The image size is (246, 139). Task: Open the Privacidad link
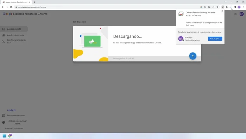tap(9, 128)
